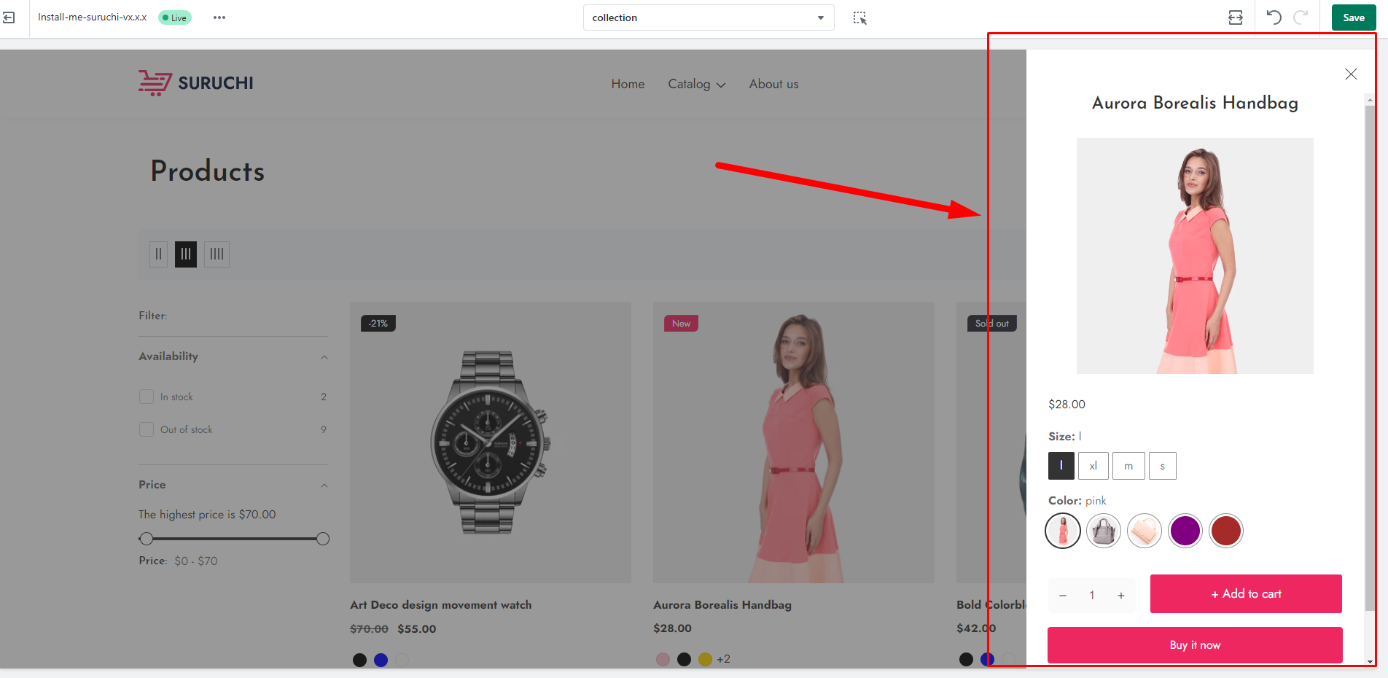
Task: Collapse the Price filter section
Action: click(x=324, y=486)
